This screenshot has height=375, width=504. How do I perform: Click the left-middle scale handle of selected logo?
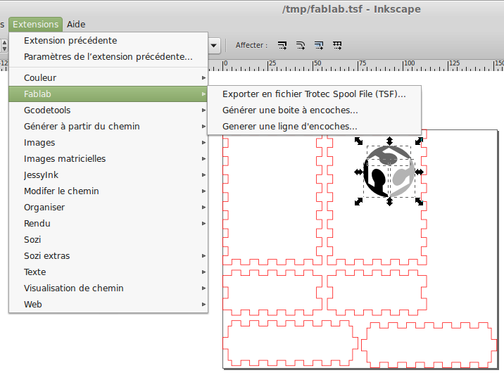[x=359, y=172]
